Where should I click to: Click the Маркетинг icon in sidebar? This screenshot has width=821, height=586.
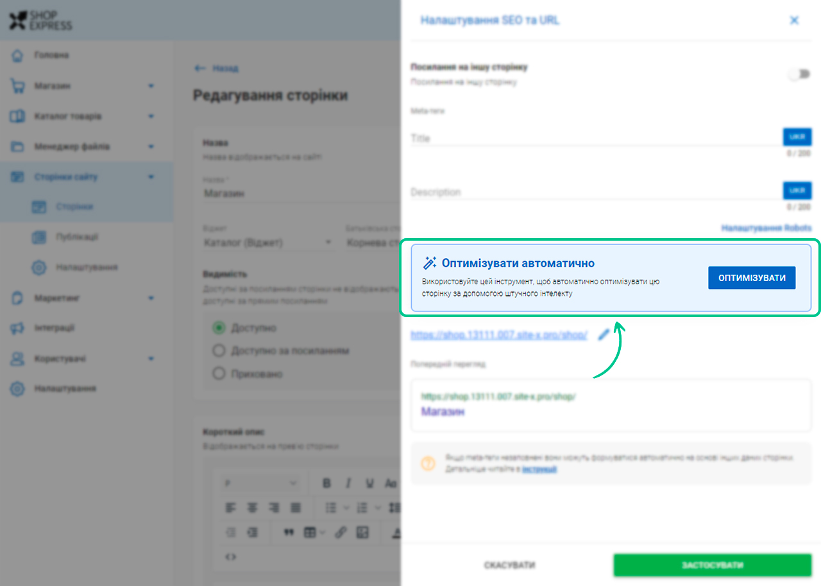(x=17, y=298)
